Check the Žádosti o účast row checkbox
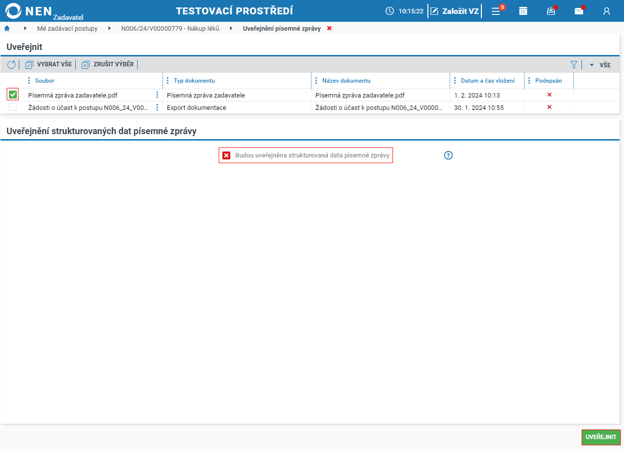The image size is (624, 449). click(x=13, y=107)
